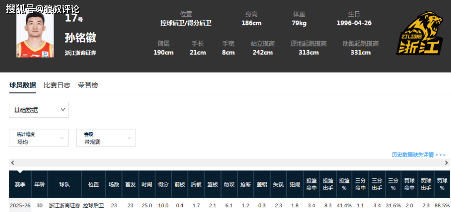
Task: Expand the 赛段 常规赛 selector
Action: tap(106, 138)
